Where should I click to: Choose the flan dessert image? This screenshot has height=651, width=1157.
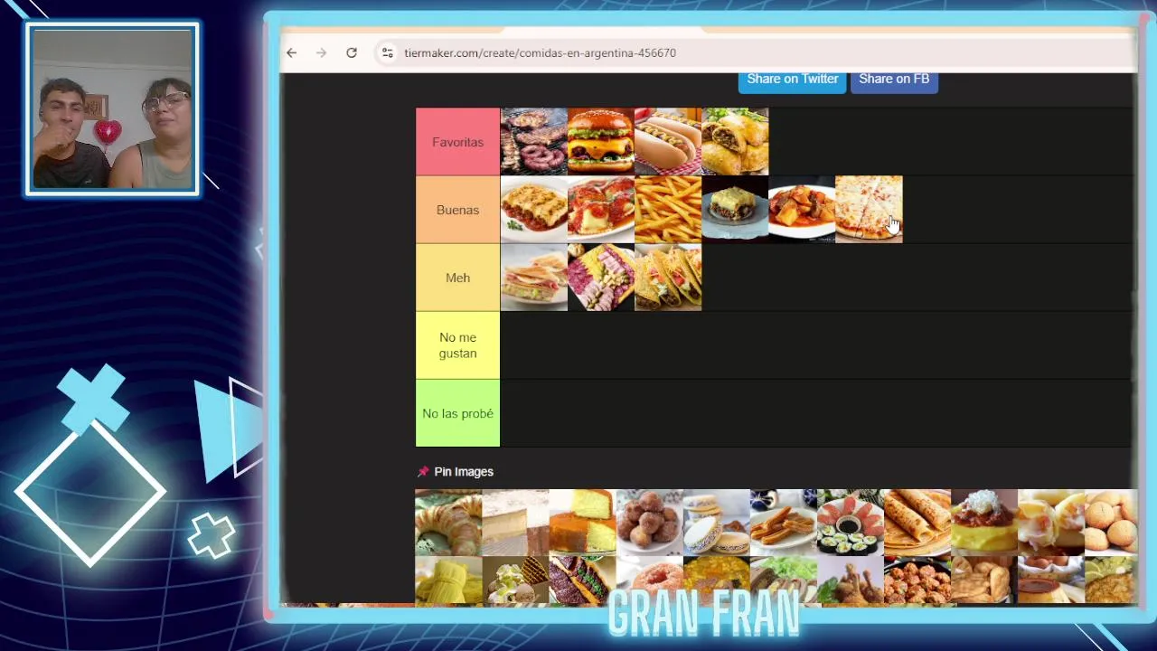pyautogui.click(x=1050, y=580)
